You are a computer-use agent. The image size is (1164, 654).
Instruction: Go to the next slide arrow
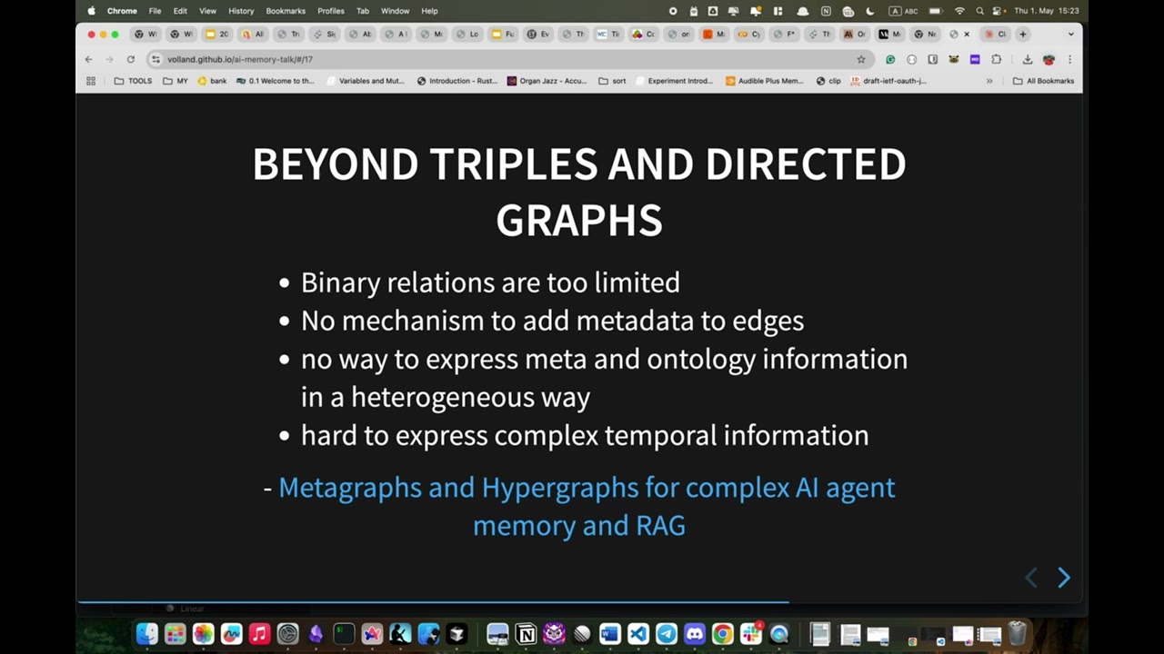click(1063, 578)
